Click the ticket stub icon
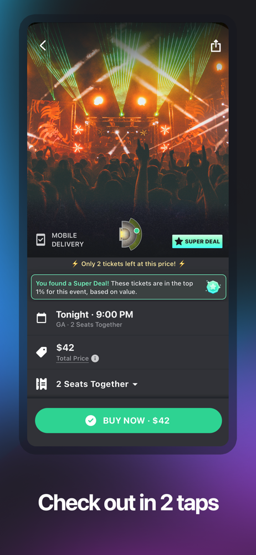Viewport: 256px width, 555px height. (x=42, y=384)
